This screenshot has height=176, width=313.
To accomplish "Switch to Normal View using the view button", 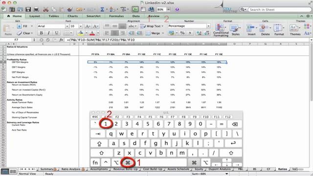I will click(x=5, y=172).
